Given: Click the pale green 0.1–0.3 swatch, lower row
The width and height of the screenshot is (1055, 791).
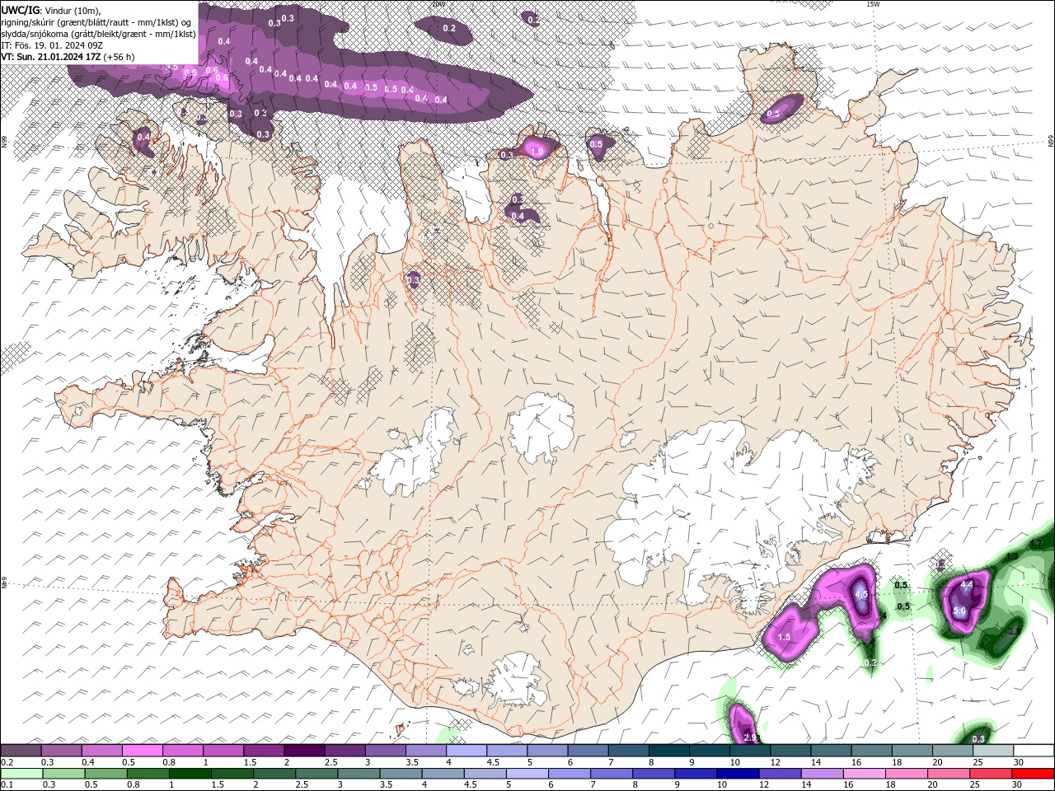Looking at the screenshot, I should click(21, 774).
